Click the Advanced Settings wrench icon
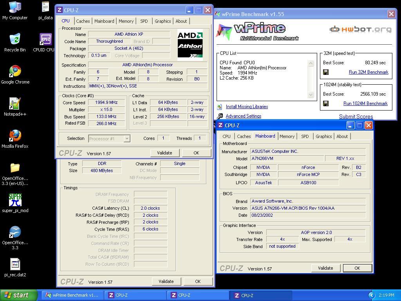The image size is (401, 301). coord(220,116)
